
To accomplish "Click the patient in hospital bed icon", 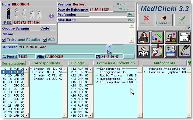I will coord(171,51).
